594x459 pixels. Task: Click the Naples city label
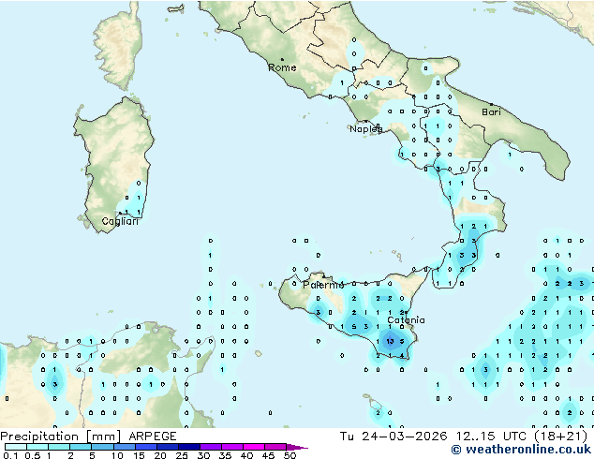pyautogui.click(x=366, y=129)
